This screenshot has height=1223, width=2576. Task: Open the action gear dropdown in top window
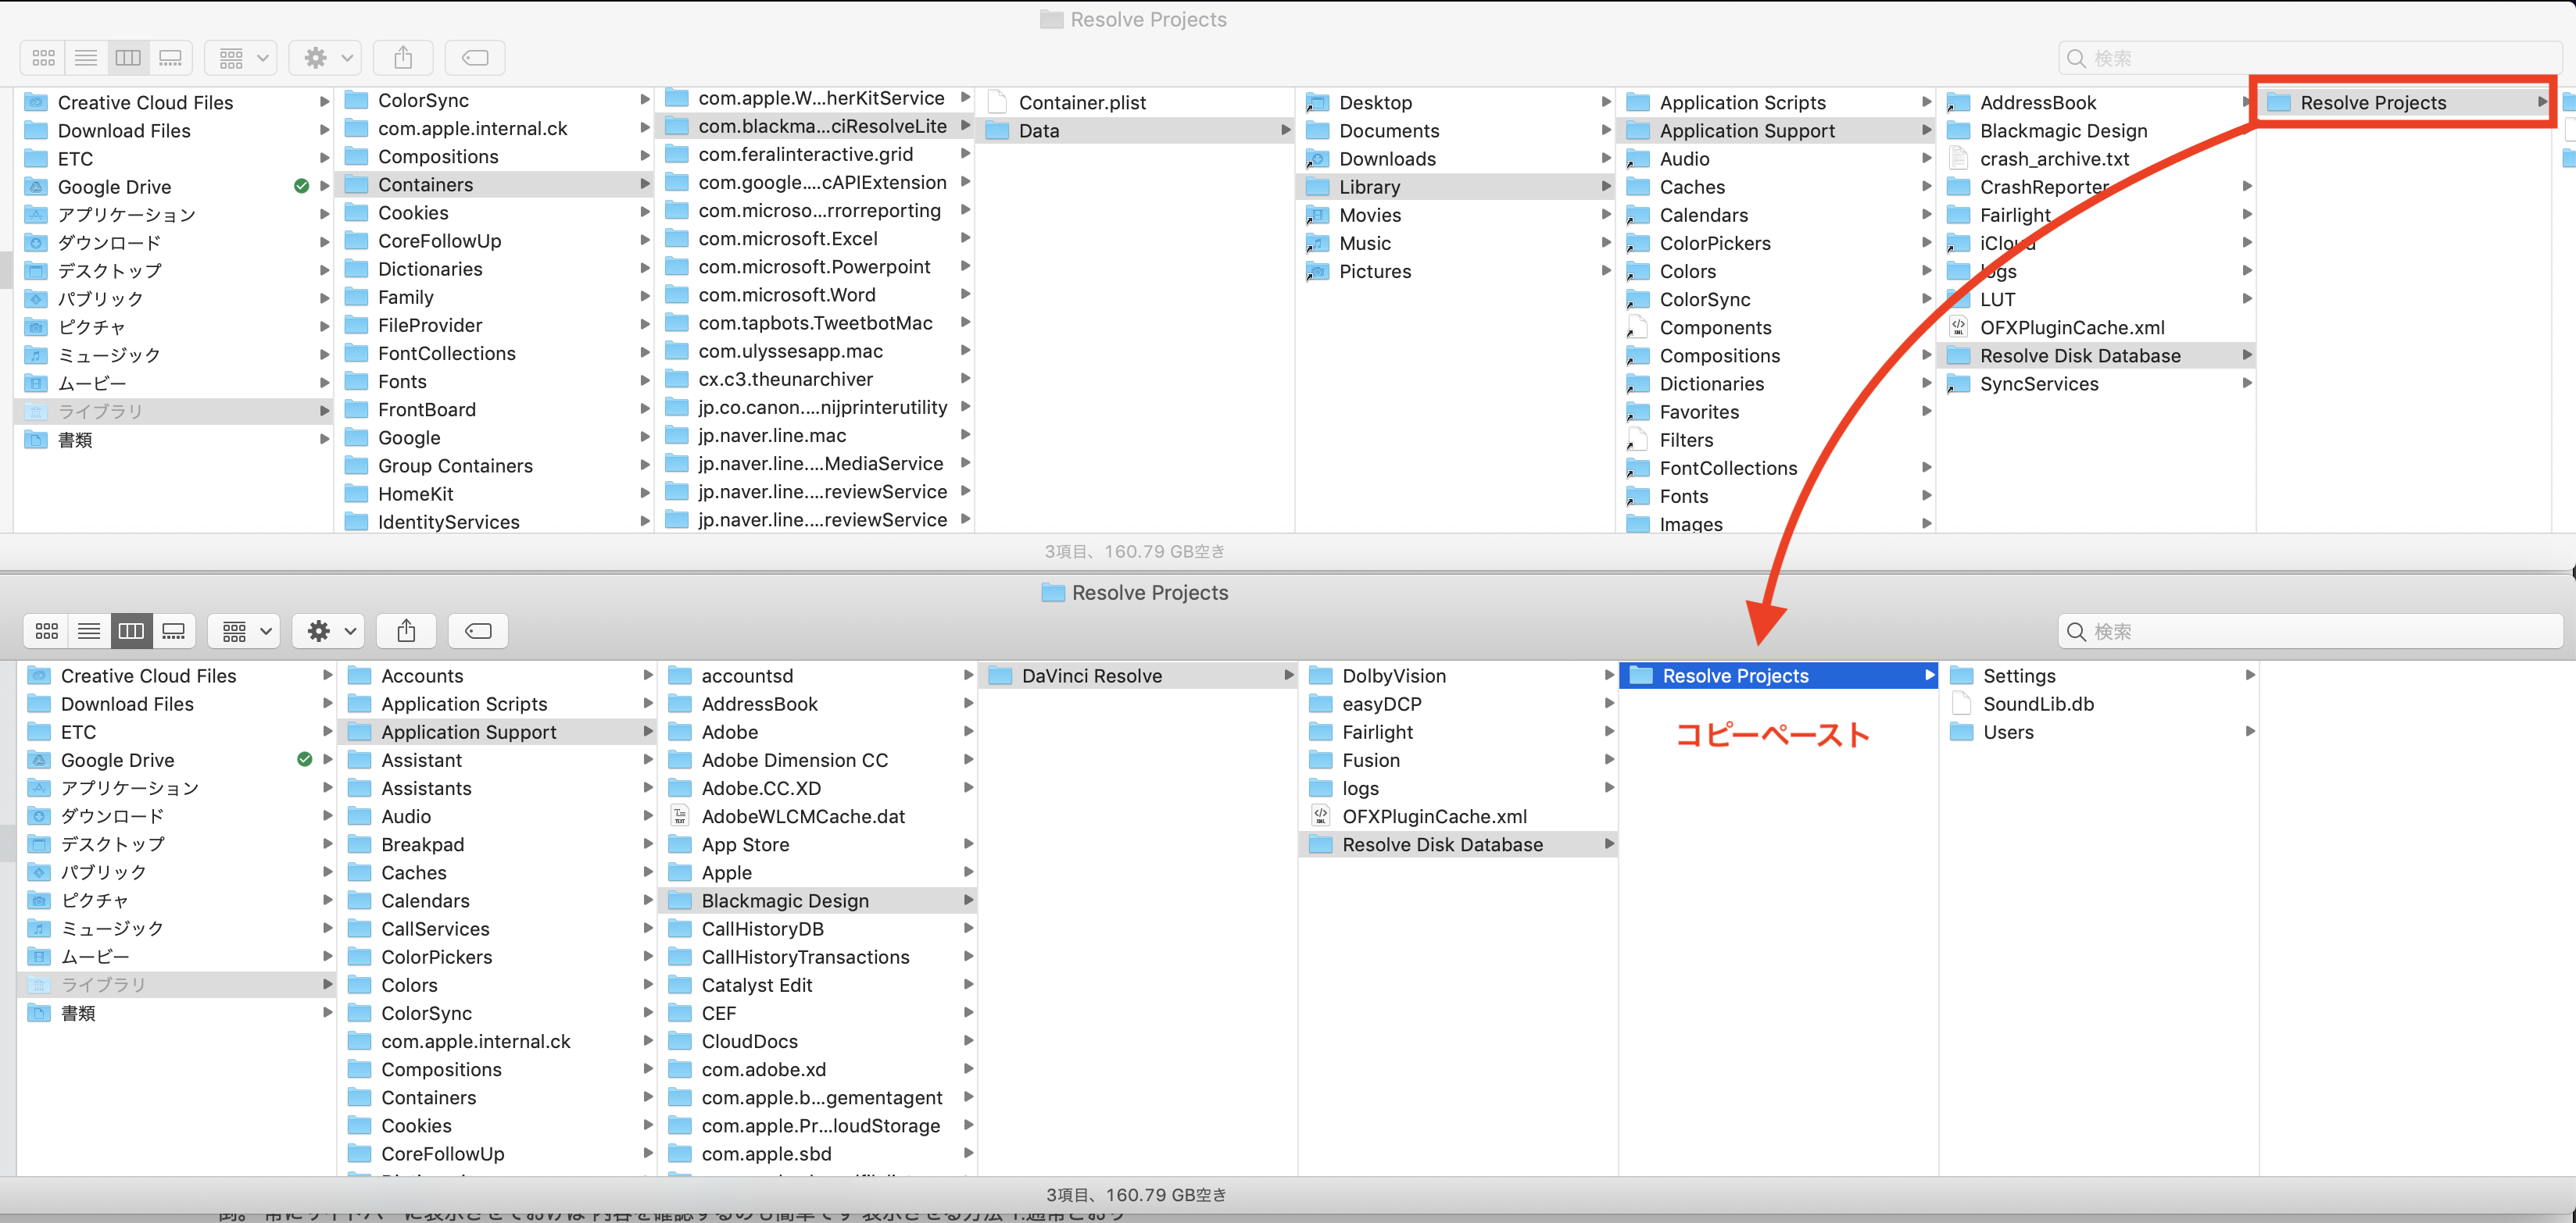(x=327, y=58)
